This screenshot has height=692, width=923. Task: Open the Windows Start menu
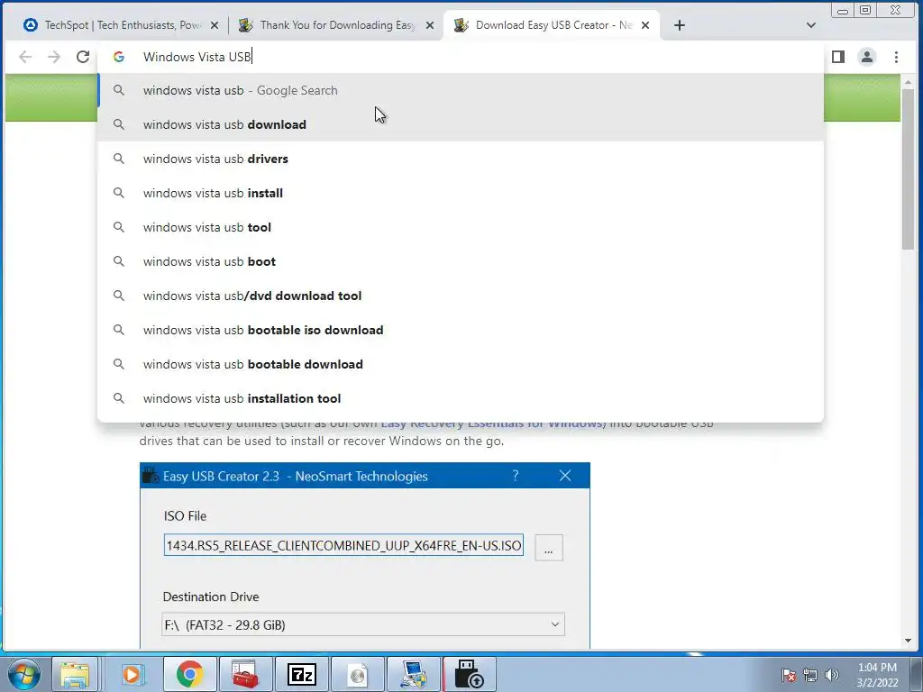click(x=24, y=674)
